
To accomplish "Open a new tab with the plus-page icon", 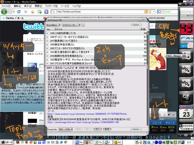I will (39, 12).
